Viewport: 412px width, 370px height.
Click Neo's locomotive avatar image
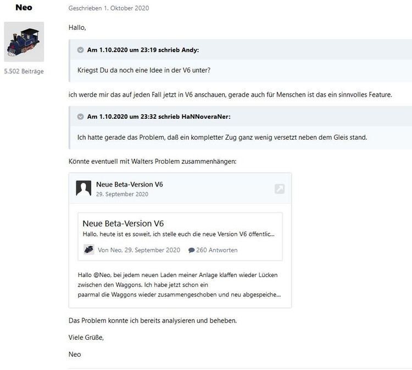pyautogui.click(x=24, y=42)
